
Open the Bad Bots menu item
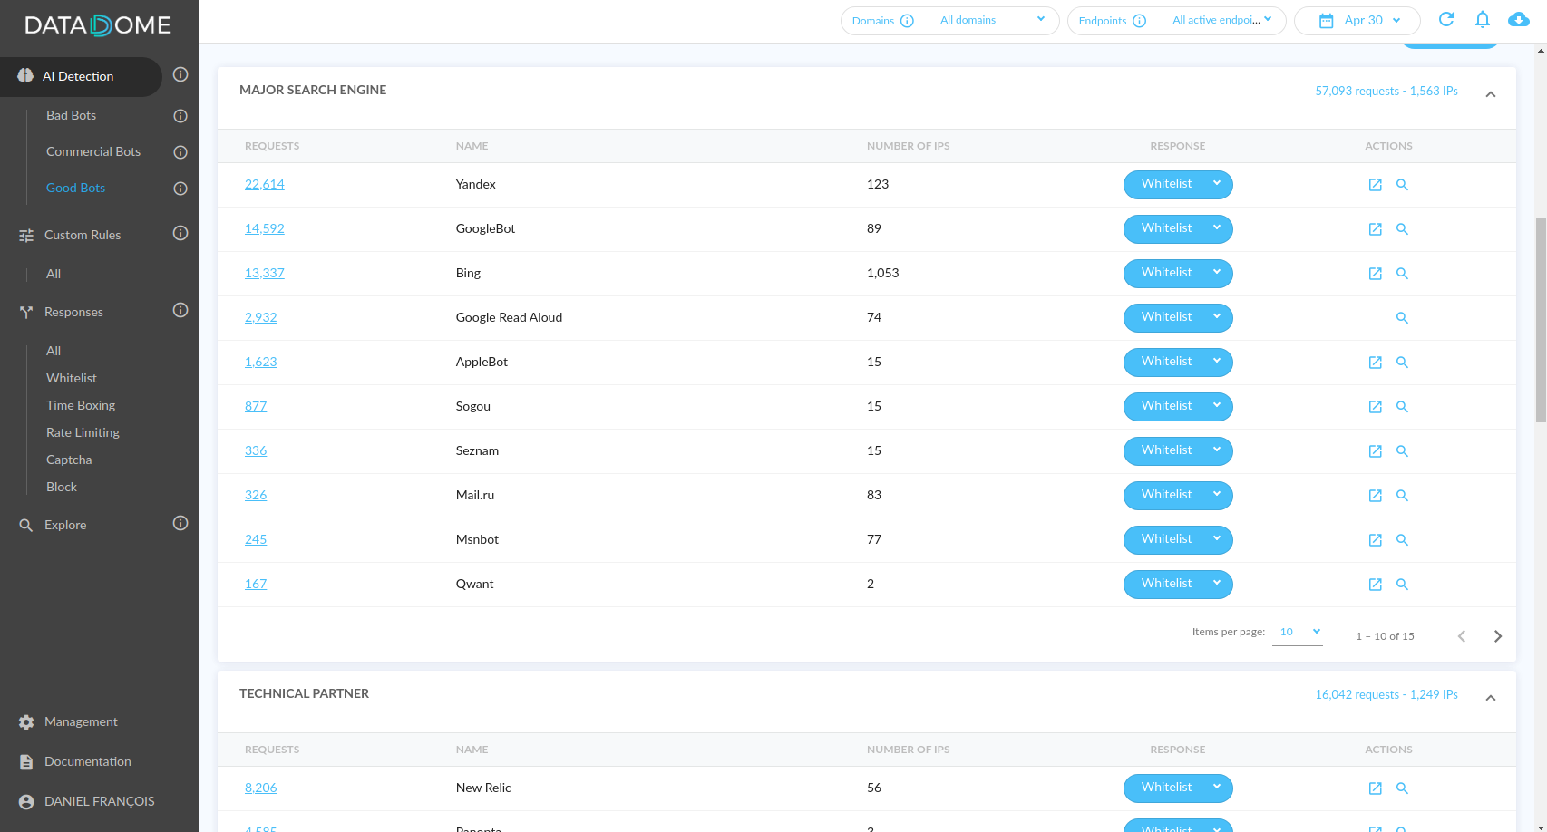(72, 115)
